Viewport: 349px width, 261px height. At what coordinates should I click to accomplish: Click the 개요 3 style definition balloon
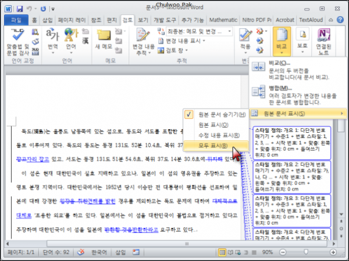pyautogui.click(x=292, y=211)
